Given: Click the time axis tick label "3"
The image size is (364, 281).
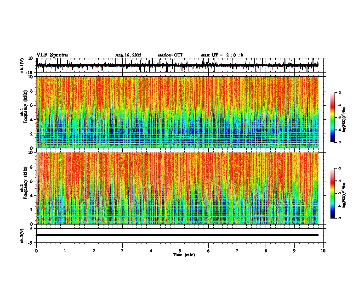Looking at the screenshot, I should [x=122, y=251].
